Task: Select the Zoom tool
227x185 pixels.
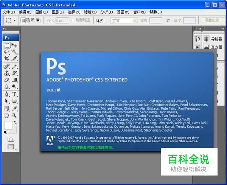Action: (x=14, y=115)
